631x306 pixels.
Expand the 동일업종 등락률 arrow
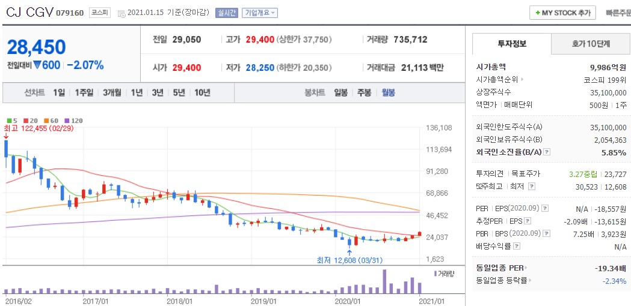click(x=529, y=280)
